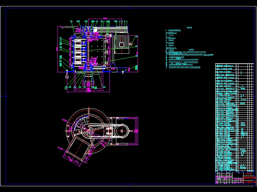Viewport: 257px width, 192px height.
Task: Select part balloon number 15 above section view
Action: pos(97,21)
